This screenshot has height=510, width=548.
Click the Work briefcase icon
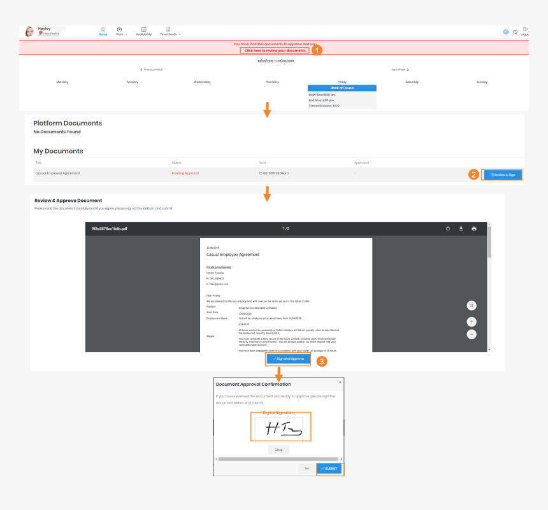120,29
